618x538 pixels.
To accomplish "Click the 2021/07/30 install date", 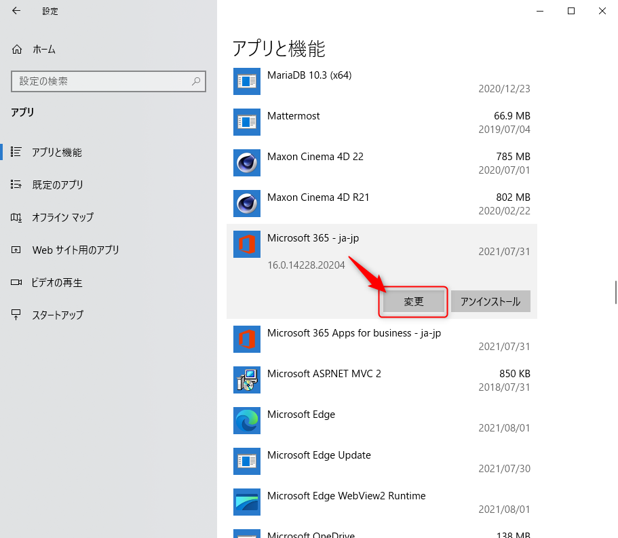I will click(x=505, y=469).
